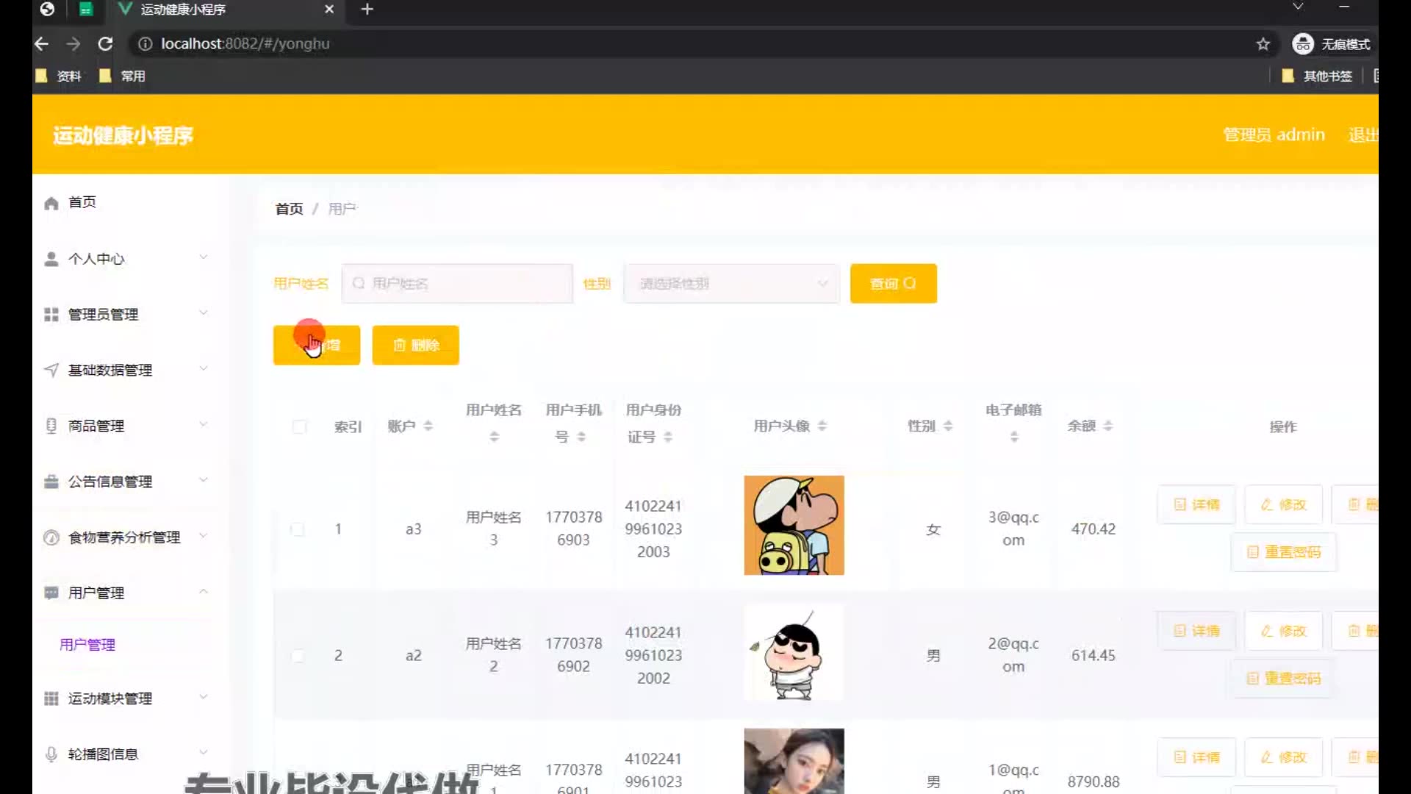Sort by 余额 column arrows
Viewport: 1411px width, 794px height.
tap(1108, 426)
